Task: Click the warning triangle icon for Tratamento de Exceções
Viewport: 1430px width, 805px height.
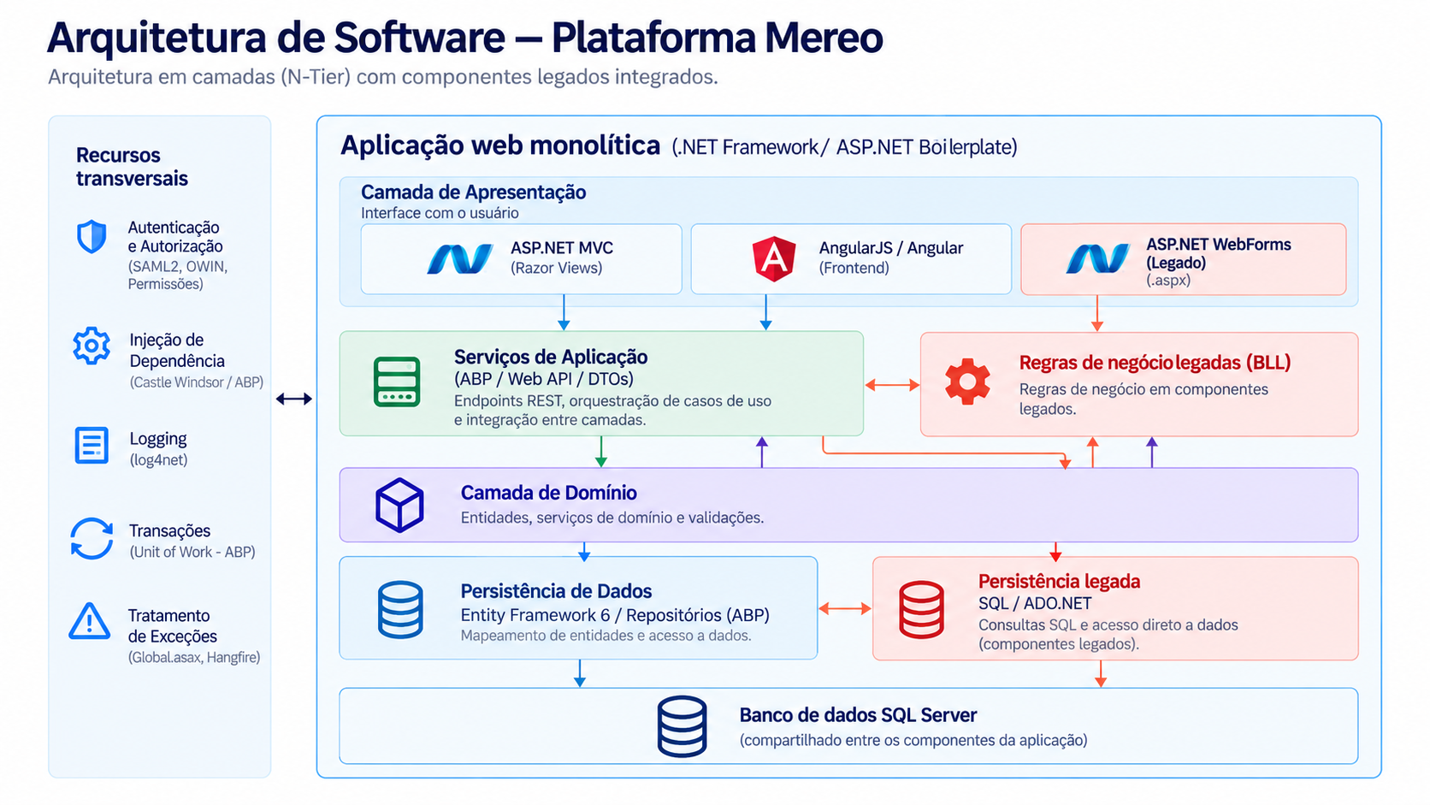Action: 90,621
